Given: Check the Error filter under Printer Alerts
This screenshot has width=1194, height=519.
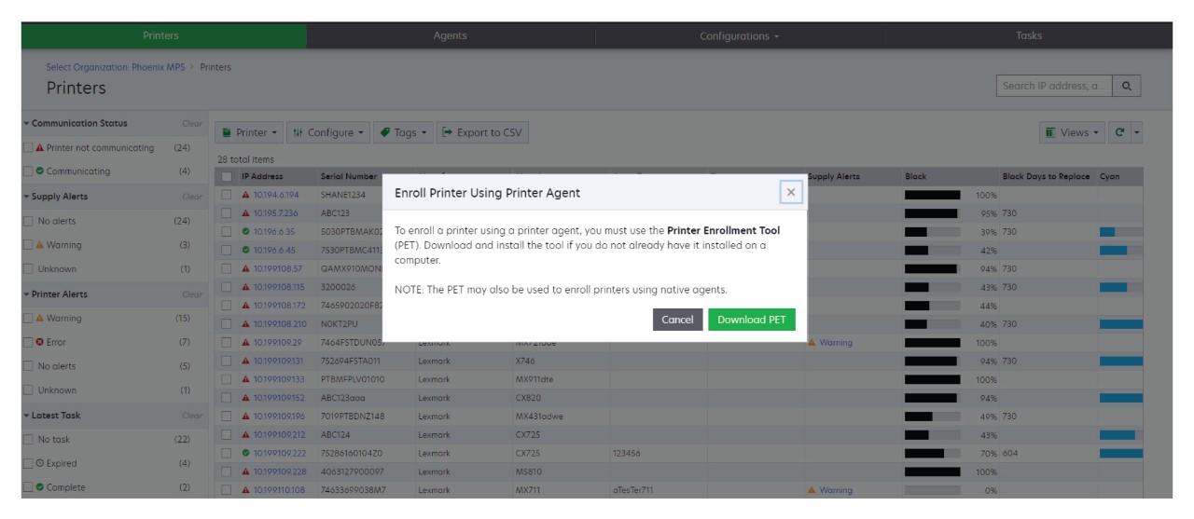Looking at the screenshot, I should click(27, 342).
